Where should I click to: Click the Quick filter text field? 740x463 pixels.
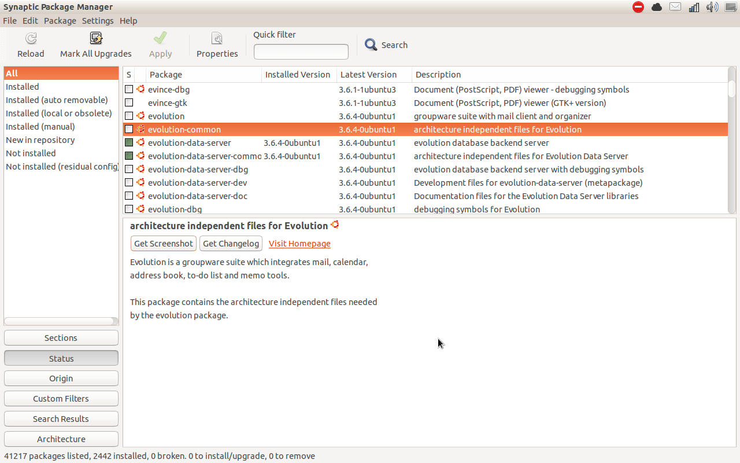coord(301,52)
